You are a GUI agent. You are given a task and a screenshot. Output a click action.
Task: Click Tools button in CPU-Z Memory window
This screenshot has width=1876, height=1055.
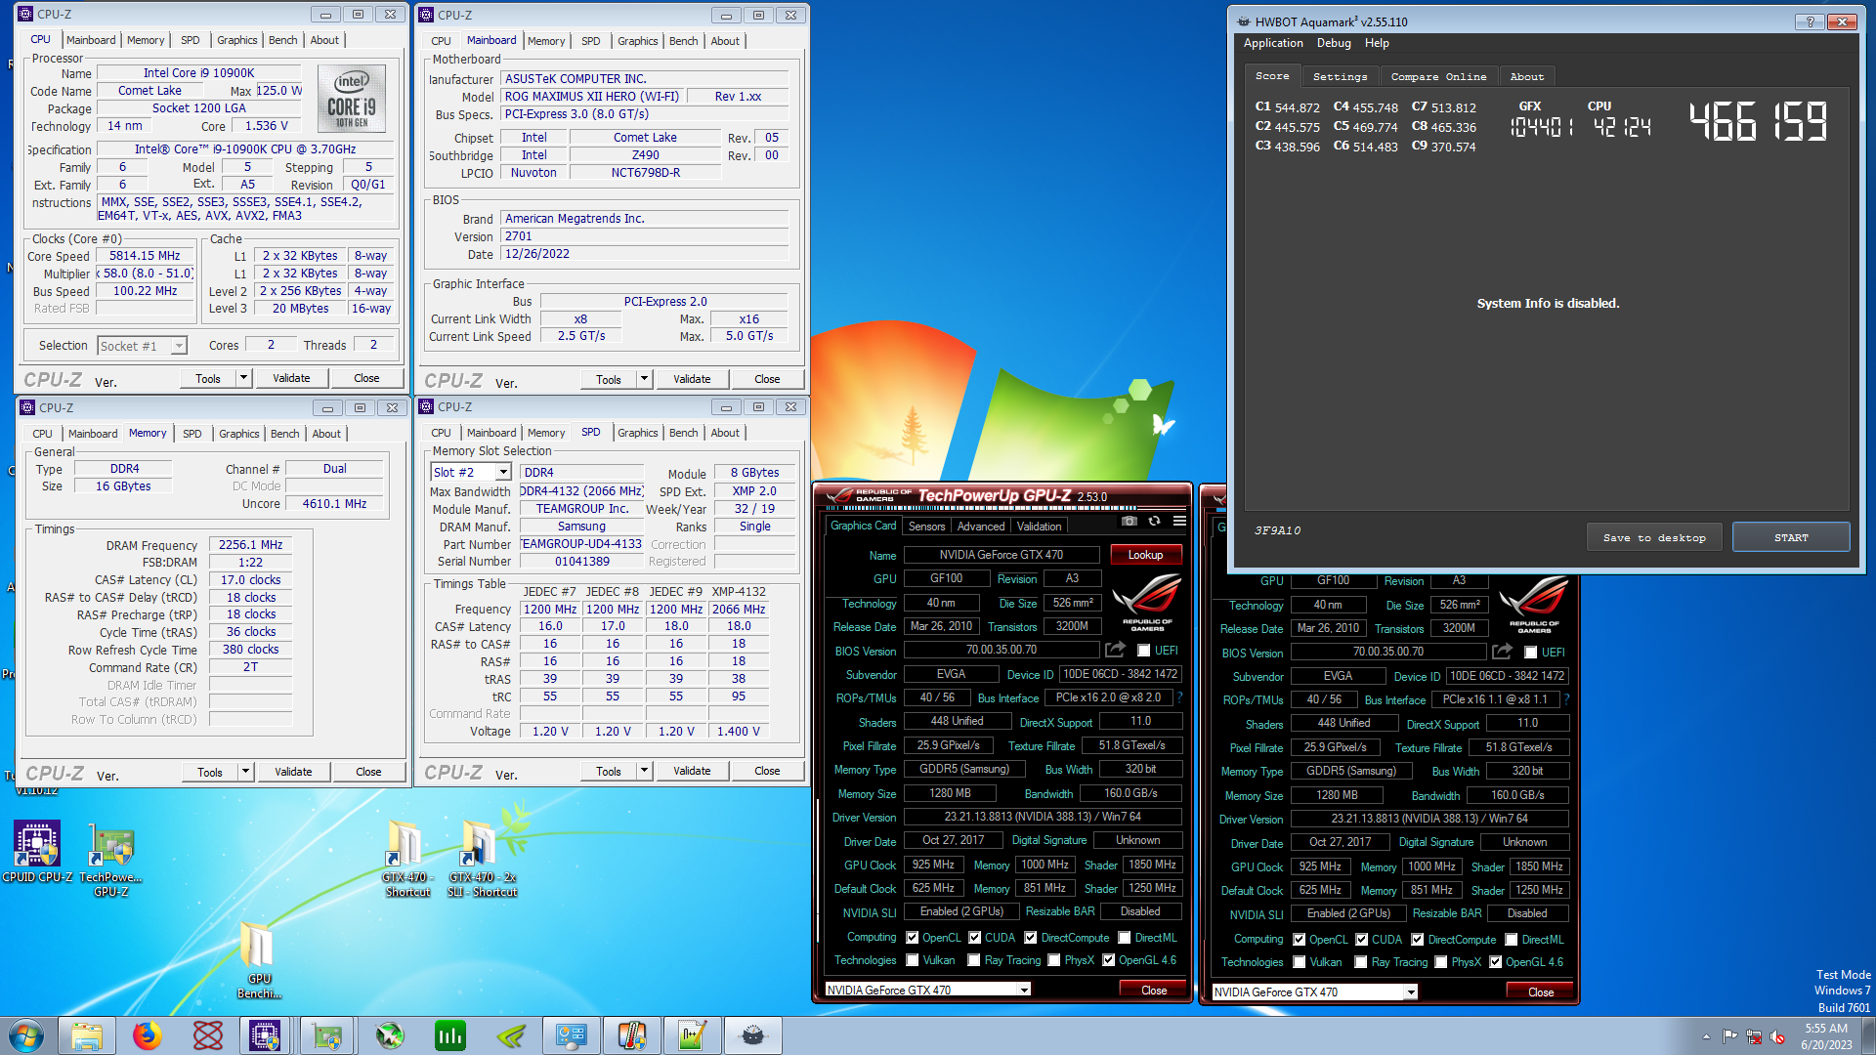tap(210, 772)
